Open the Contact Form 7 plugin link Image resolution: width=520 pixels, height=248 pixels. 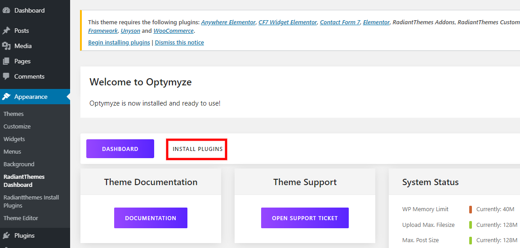(340, 22)
